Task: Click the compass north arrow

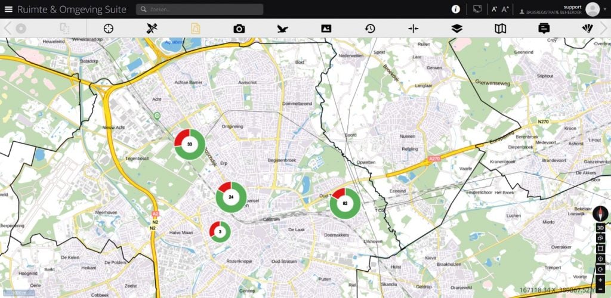Action: click(600, 213)
